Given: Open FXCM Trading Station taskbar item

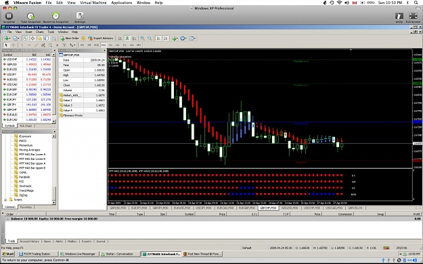Looking at the screenshot, I should (37, 254).
